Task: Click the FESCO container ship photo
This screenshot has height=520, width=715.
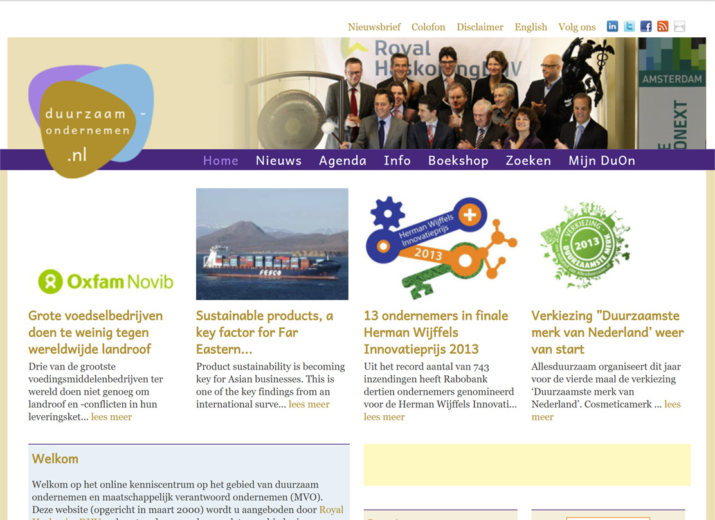Action: [x=272, y=244]
